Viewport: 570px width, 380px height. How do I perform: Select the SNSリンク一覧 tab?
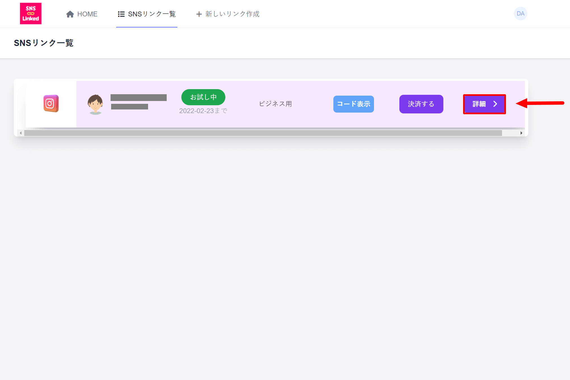[x=152, y=14]
